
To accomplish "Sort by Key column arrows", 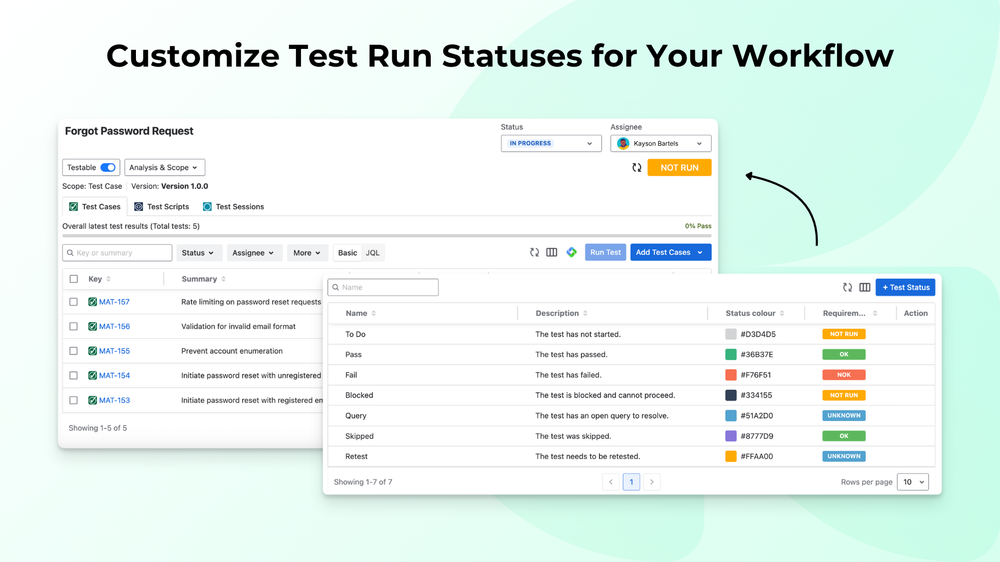I will click(108, 279).
